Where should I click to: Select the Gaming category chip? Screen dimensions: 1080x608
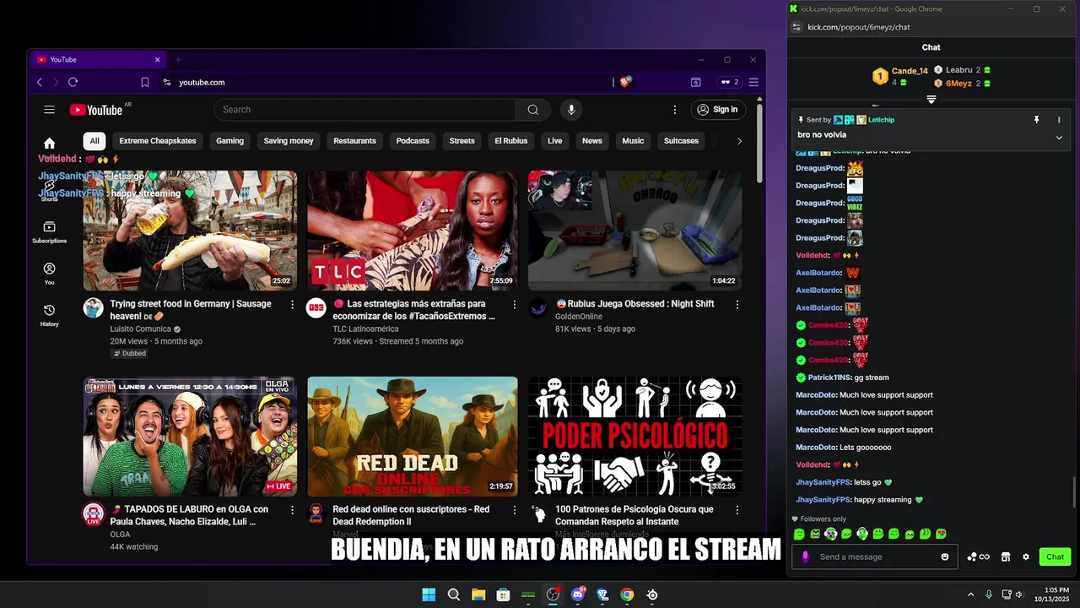click(x=229, y=141)
